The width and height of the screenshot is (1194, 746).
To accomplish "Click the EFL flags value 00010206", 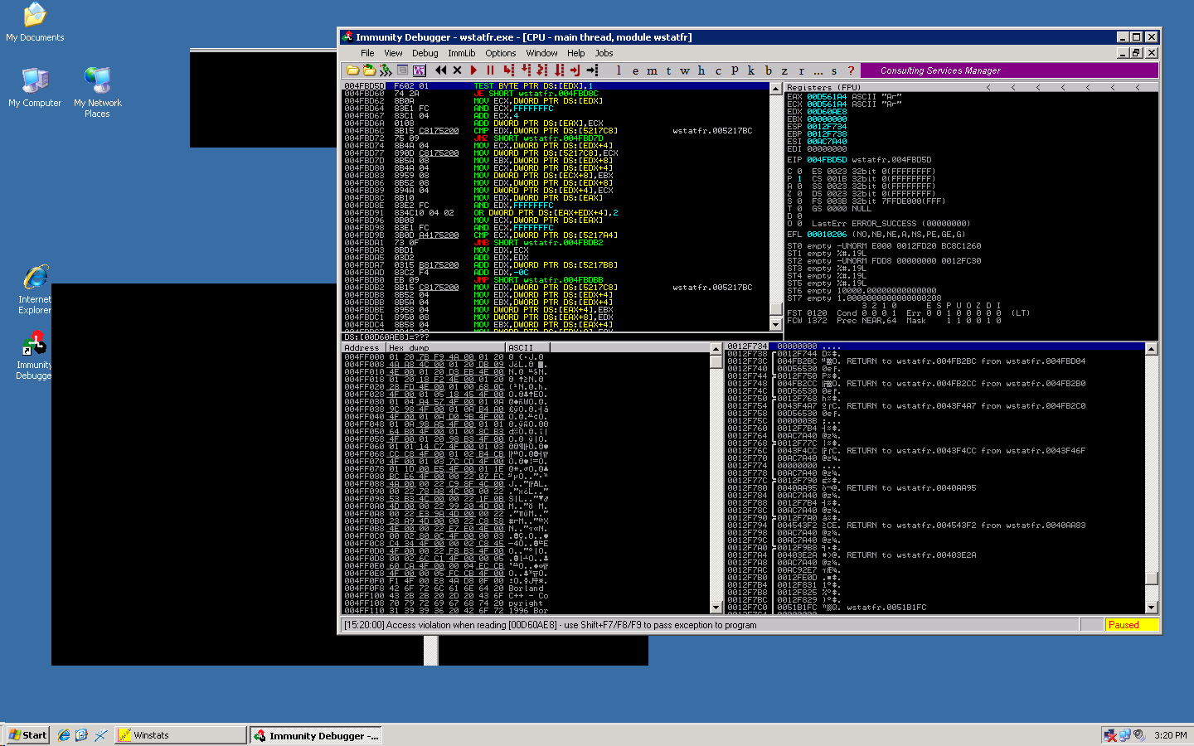I will tap(827, 235).
